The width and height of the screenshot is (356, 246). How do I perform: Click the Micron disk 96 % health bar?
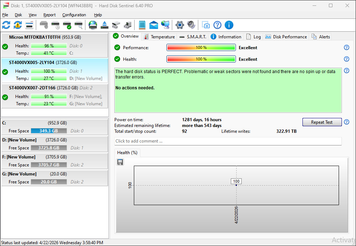pyautogui.click(x=49, y=46)
